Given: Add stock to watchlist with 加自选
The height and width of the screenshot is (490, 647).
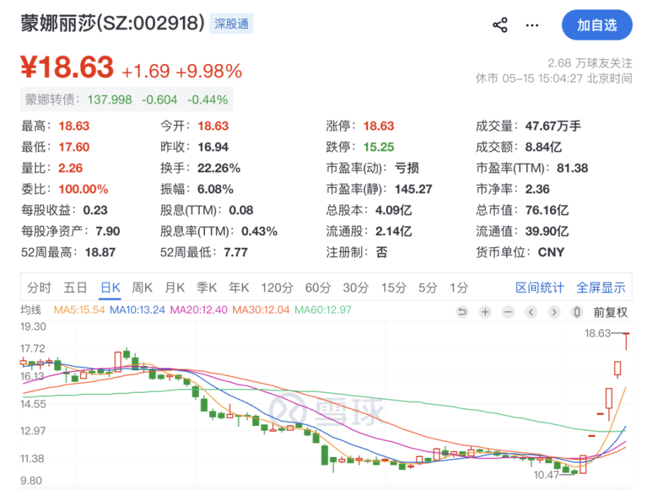Looking at the screenshot, I should 596,25.
